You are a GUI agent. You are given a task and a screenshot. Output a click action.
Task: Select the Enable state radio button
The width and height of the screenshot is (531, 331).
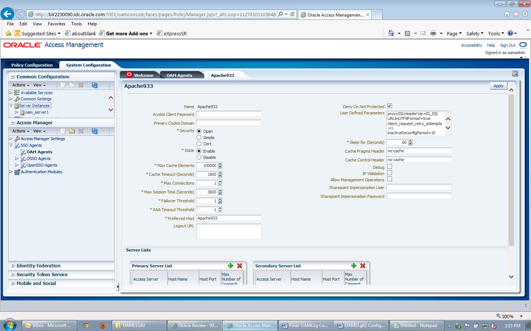coord(199,151)
